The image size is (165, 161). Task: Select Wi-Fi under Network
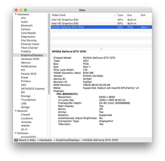coord(24,129)
